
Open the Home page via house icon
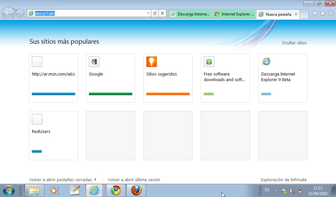click(315, 13)
